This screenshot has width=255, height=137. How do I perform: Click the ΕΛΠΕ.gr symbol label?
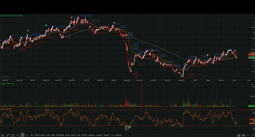pyautogui.click(x=9, y=16)
